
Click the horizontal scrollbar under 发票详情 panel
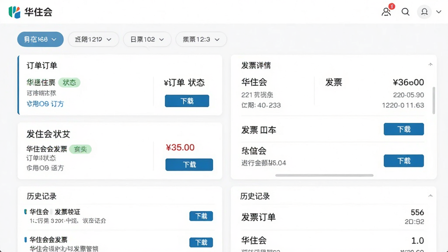[x=324, y=175]
